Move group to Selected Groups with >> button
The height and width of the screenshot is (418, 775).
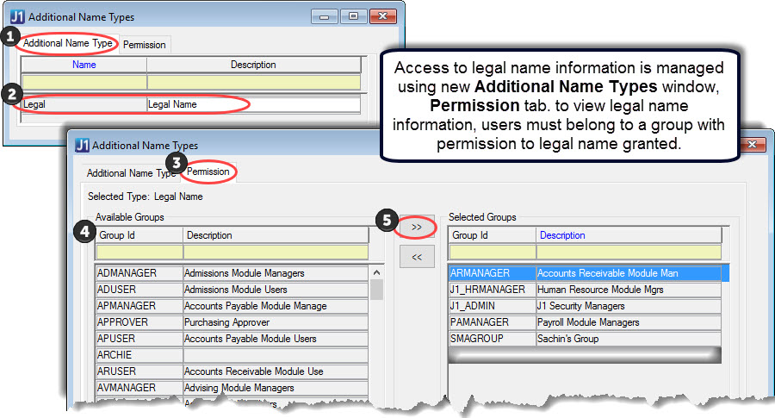coord(417,227)
